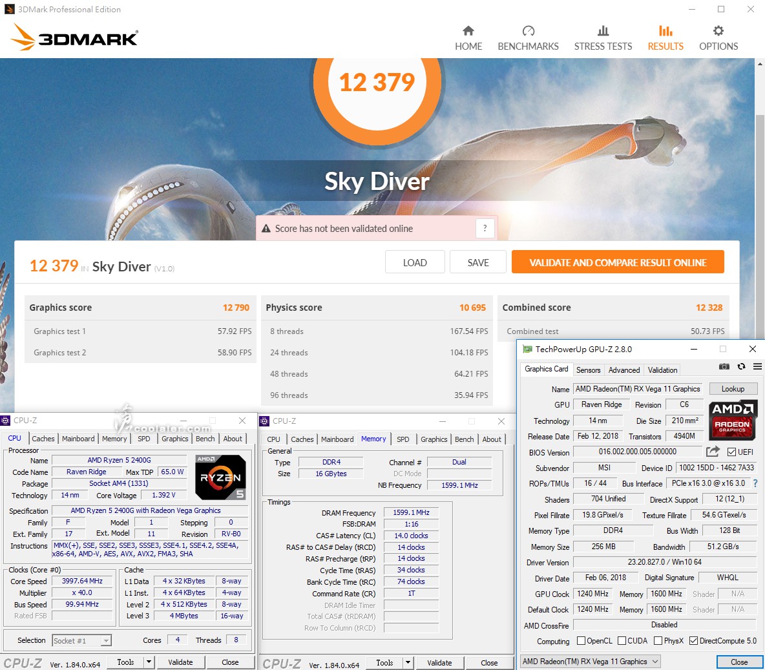Click the Instructions field in CPU-Z
Viewport: 765px width, 670px height.
pyautogui.click(x=150, y=549)
